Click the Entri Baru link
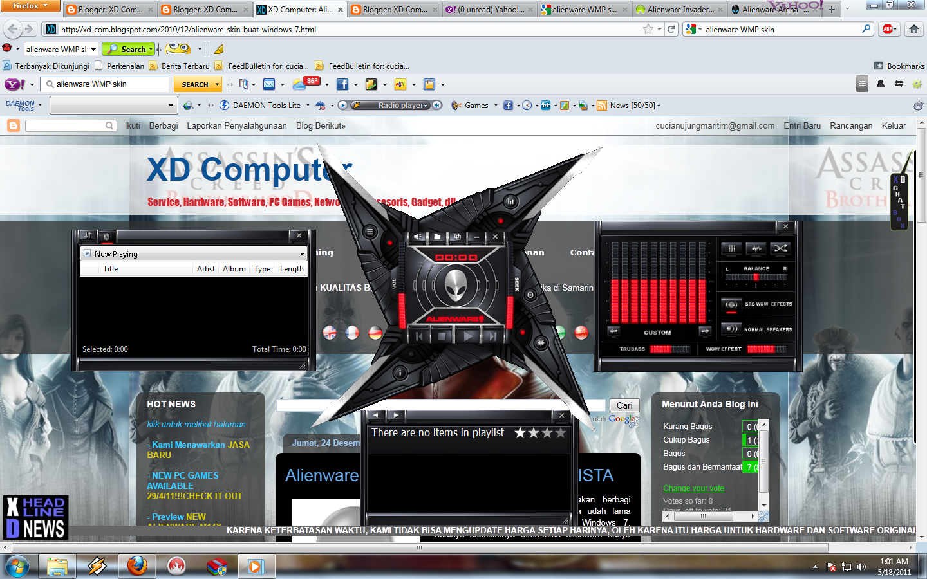The width and height of the screenshot is (927, 579). [802, 126]
